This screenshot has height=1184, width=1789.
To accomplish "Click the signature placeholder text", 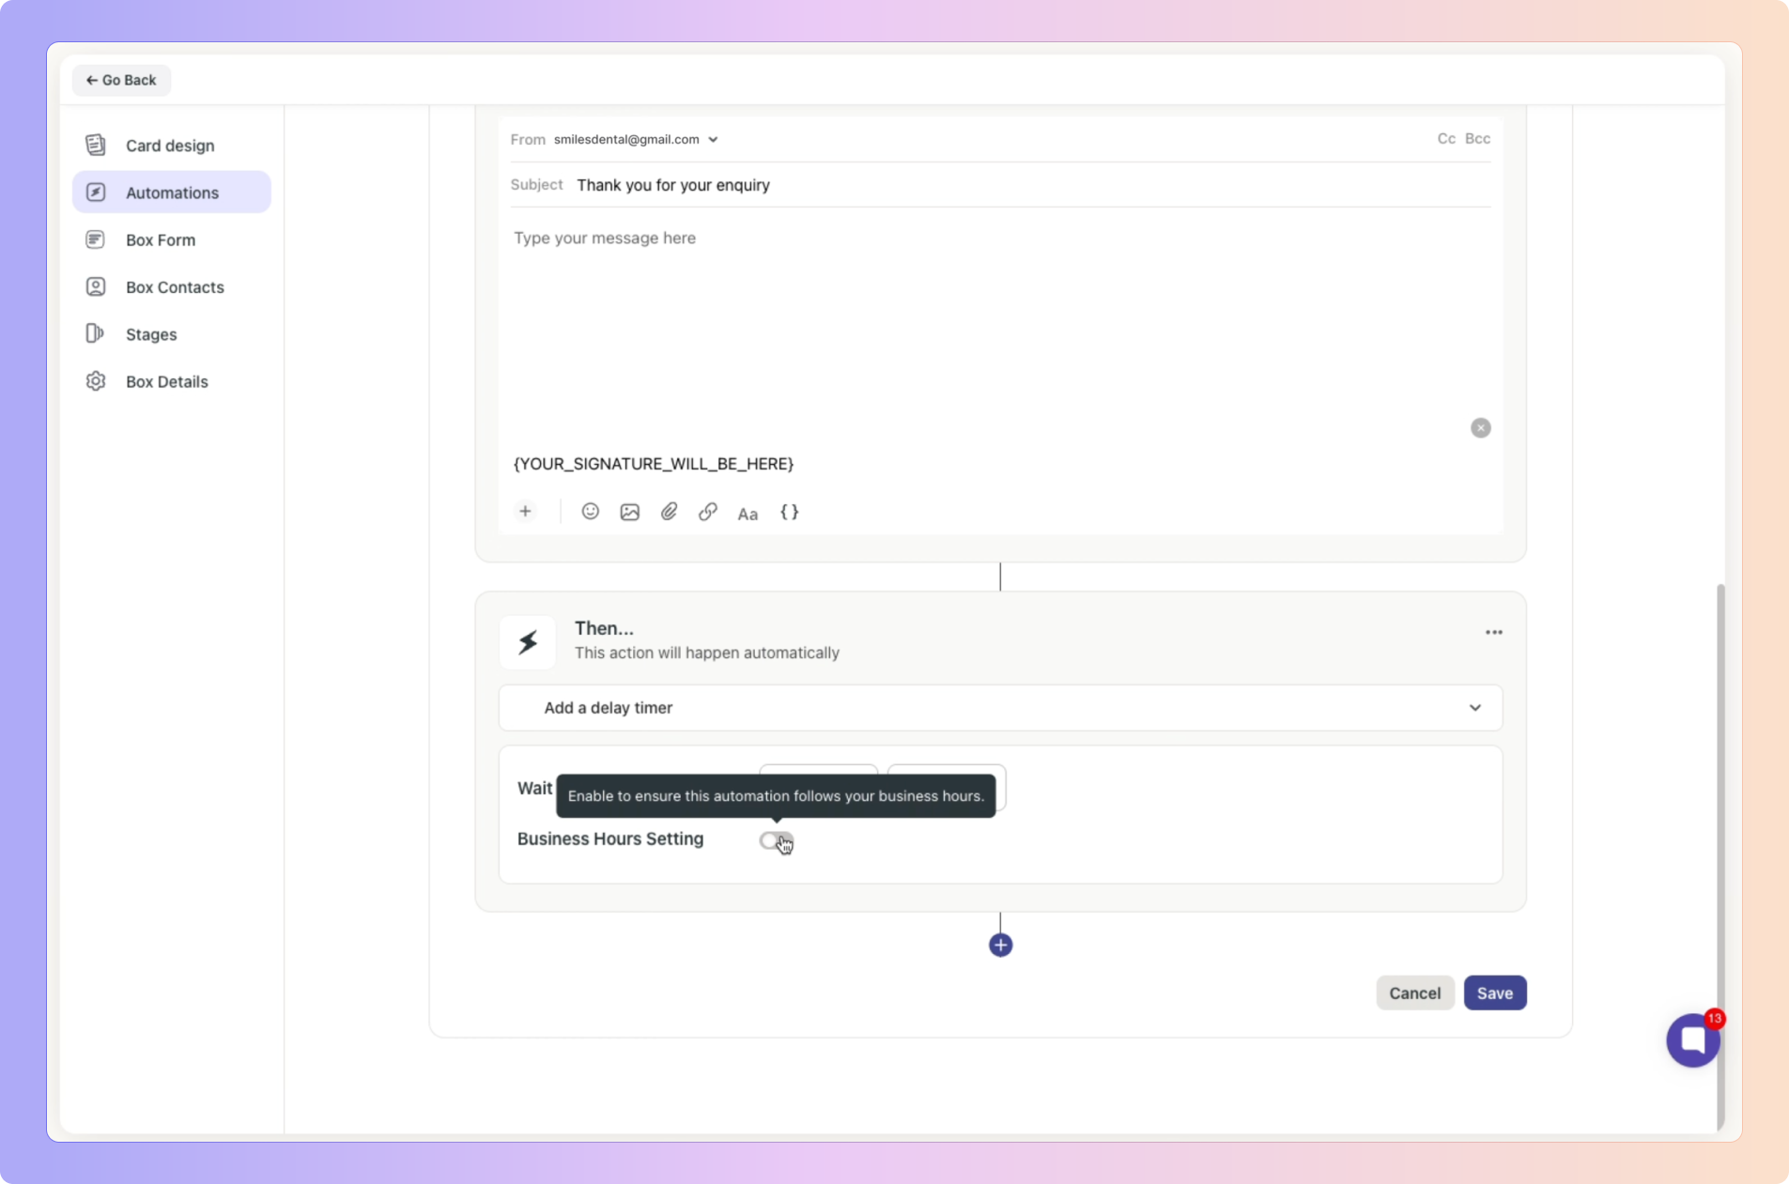I will point(654,464).
